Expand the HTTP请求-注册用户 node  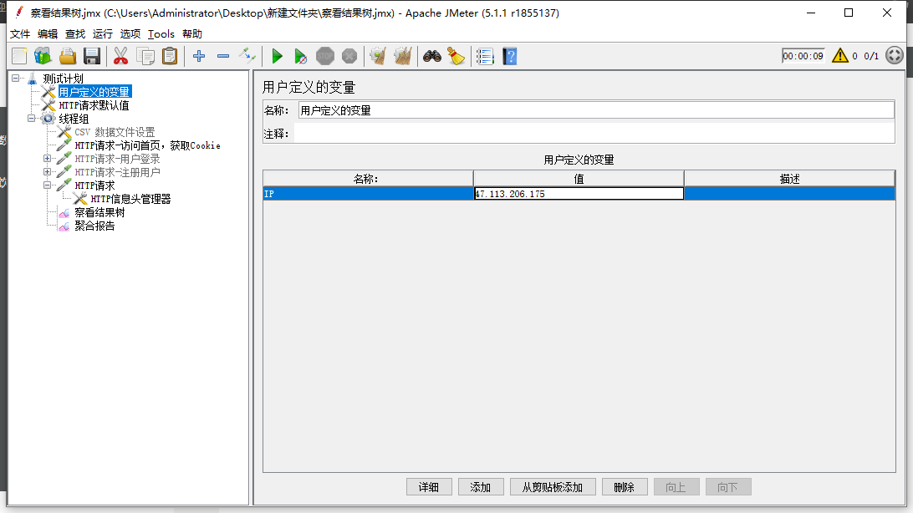(47, 171)
